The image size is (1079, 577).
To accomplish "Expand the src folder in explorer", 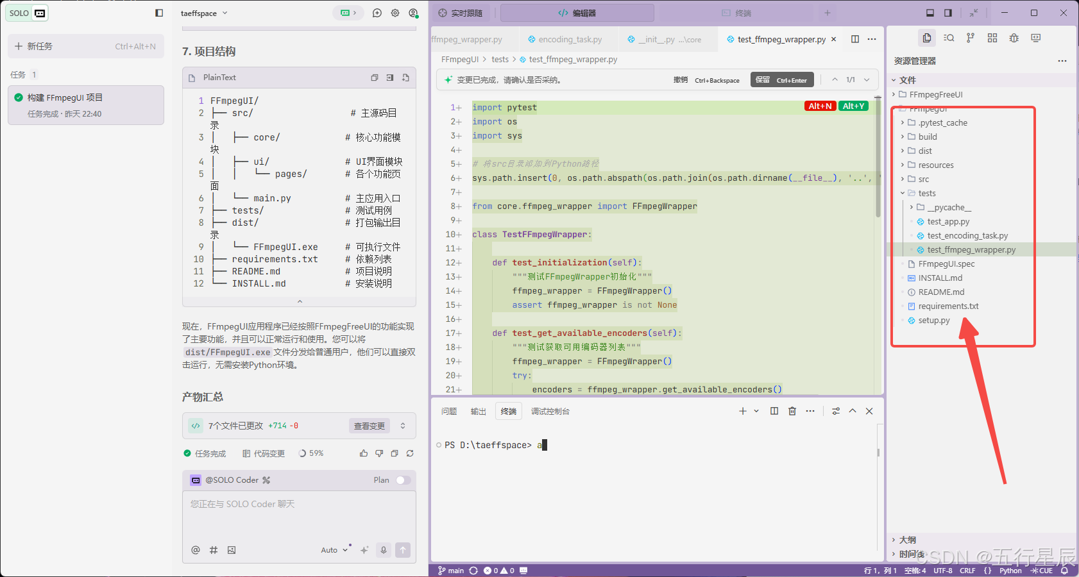I will click(903, 179).
